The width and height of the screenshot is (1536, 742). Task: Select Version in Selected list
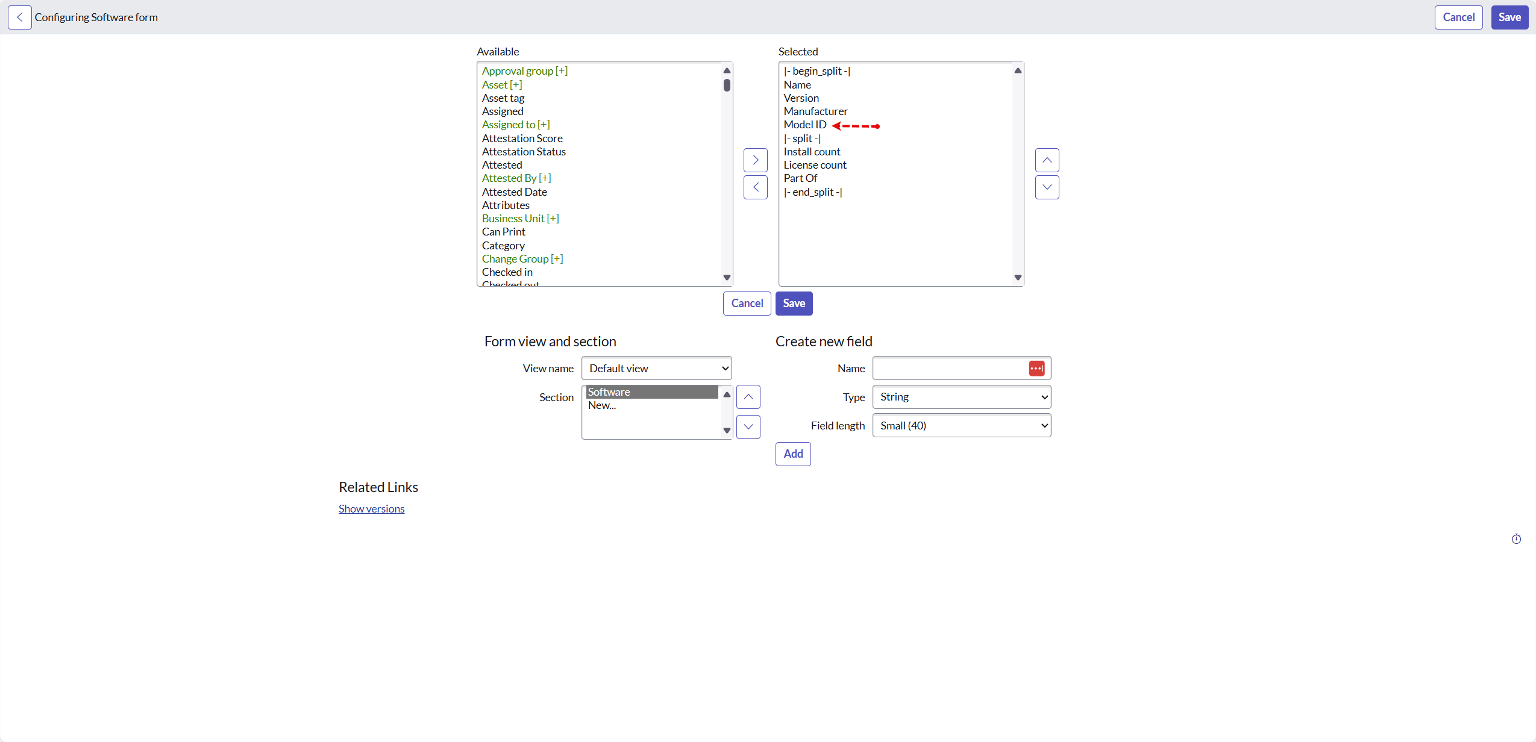coord(801,98)
